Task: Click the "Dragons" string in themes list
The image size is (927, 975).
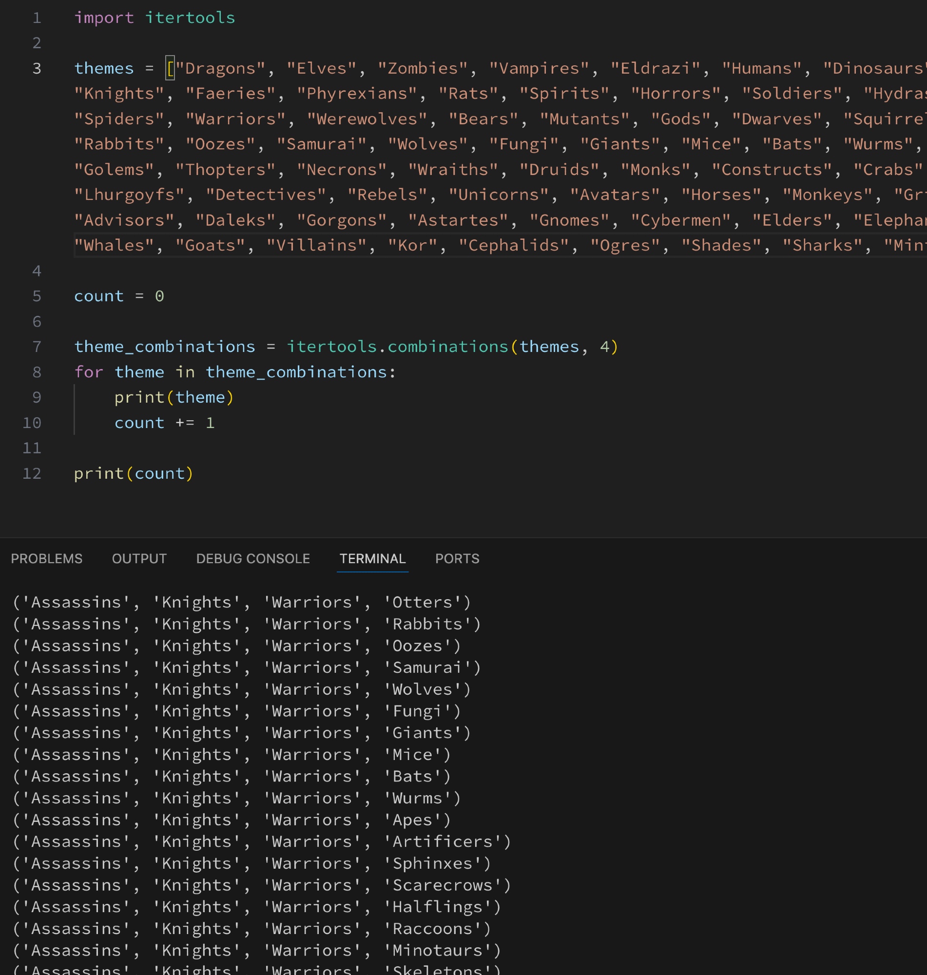Action: (220, 68)
